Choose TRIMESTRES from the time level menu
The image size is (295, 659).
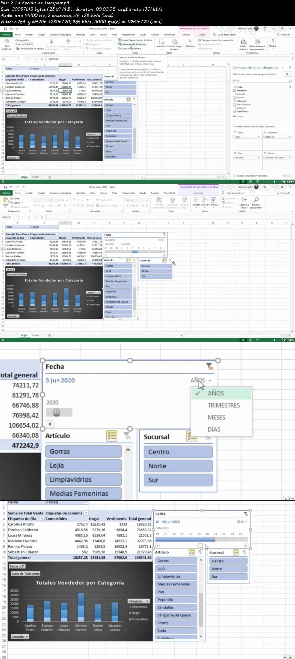[224, 405]
